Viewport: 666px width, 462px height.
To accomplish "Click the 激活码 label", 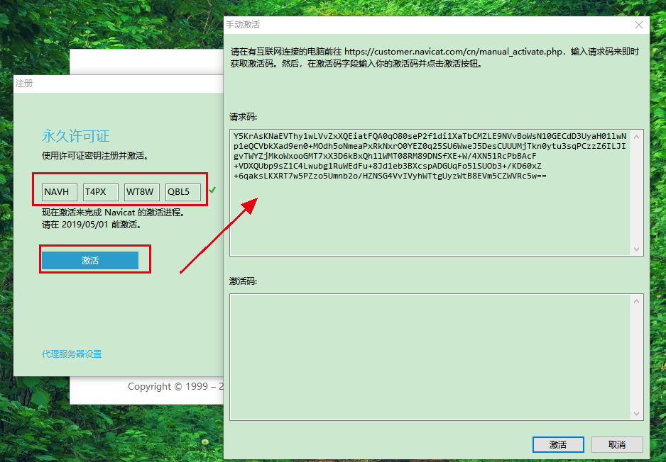I will pyautogui.click(x=243, y=281).
